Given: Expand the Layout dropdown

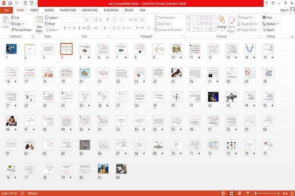Looking at the screenshot, I should click(x=52, y=18).
